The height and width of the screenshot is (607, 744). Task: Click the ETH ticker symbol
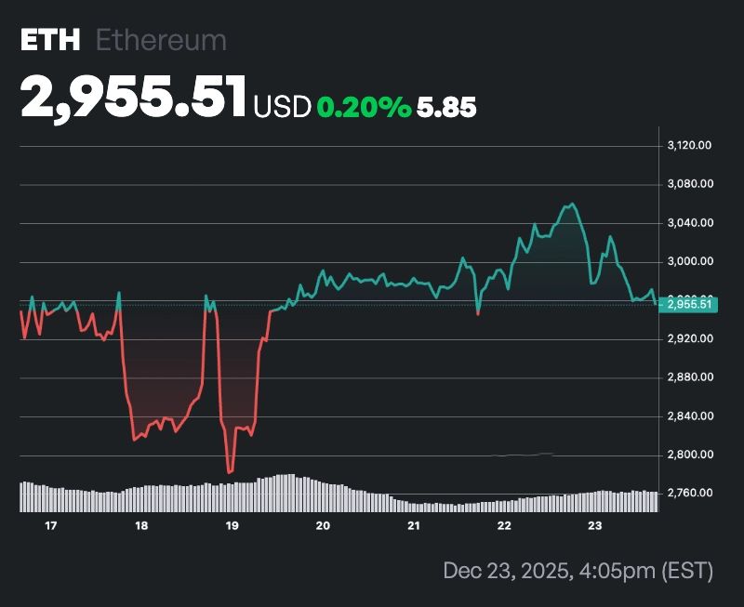click(x=50, y=40)
